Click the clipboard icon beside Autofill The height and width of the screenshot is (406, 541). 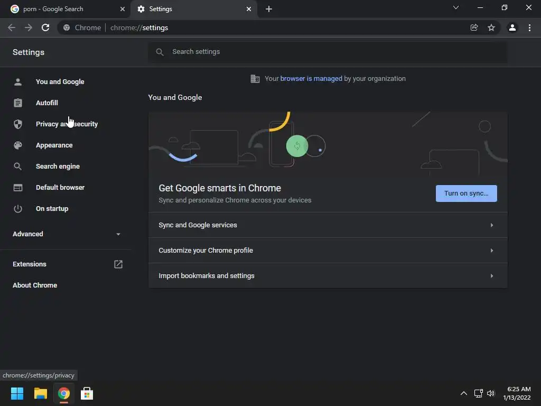18,103
